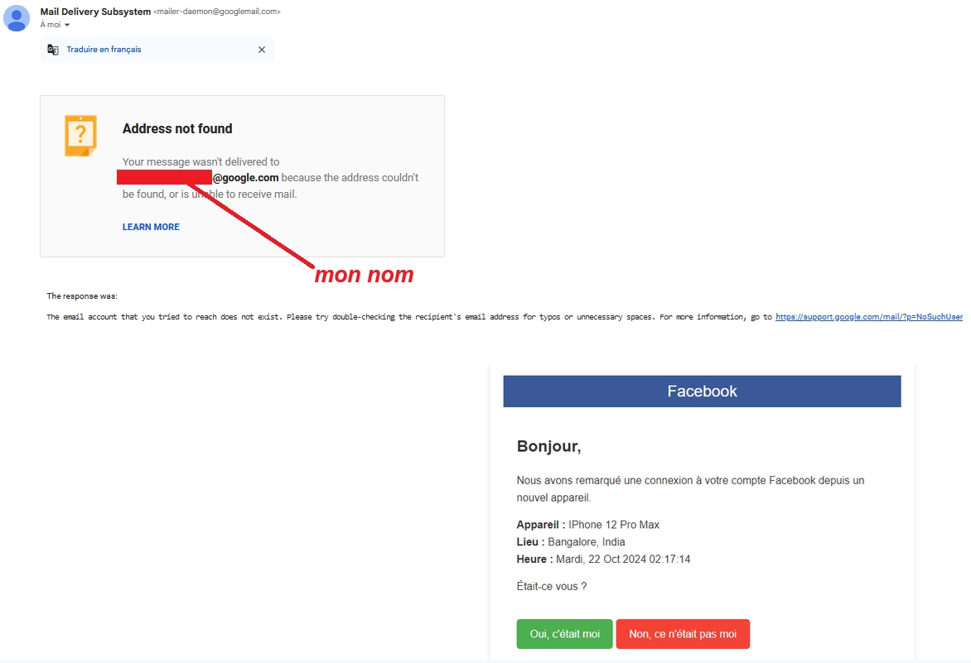Click the blue Facebook header banner

[703, 391]
